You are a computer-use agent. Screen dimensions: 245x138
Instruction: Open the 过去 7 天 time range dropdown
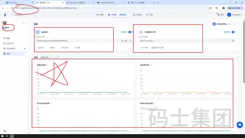point(49,58)
